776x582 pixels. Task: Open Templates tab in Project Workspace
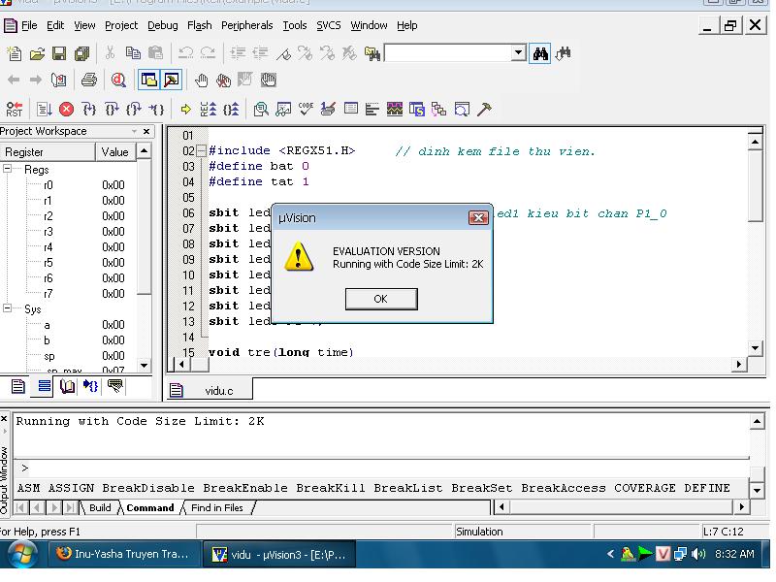tap(114, 386)
